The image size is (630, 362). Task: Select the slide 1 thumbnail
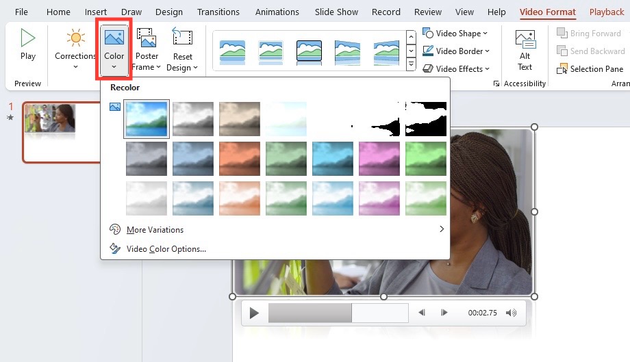61,133
